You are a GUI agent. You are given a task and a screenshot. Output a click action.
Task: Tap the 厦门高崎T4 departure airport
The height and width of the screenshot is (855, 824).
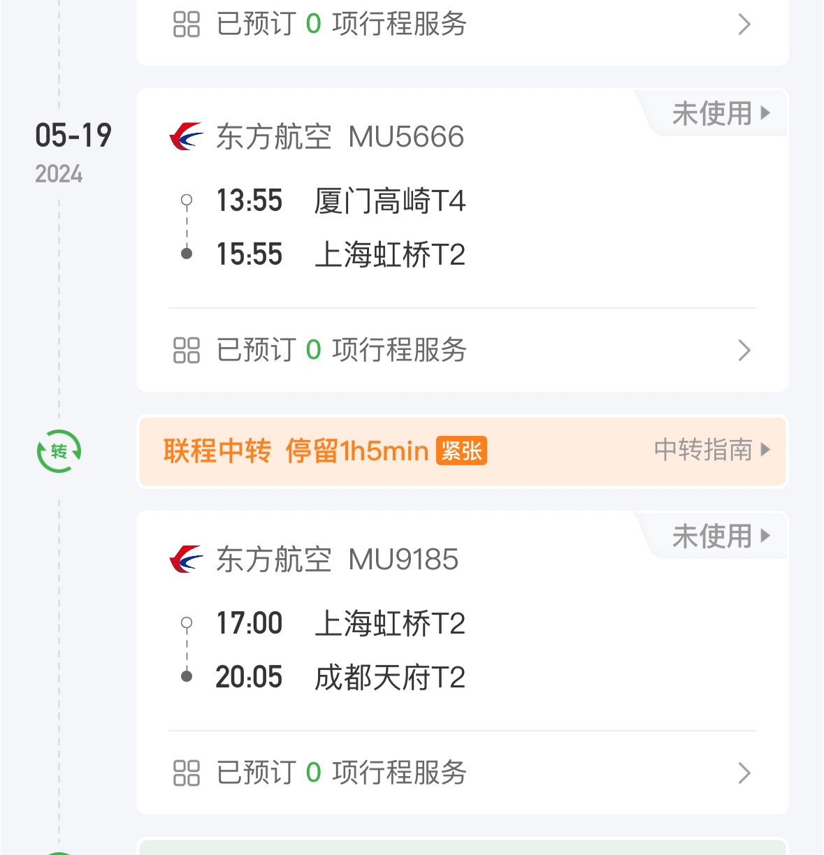(390, 201)
